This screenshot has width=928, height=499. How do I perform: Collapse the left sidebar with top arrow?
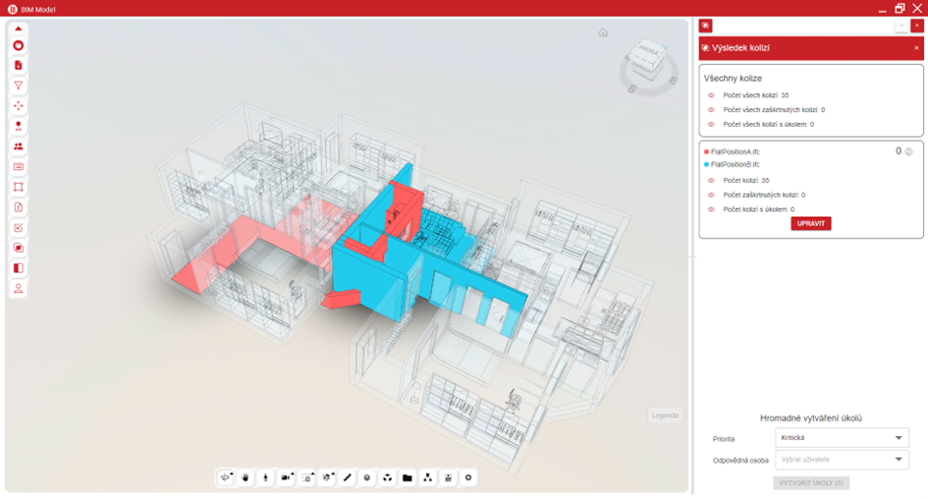point(19,28)
